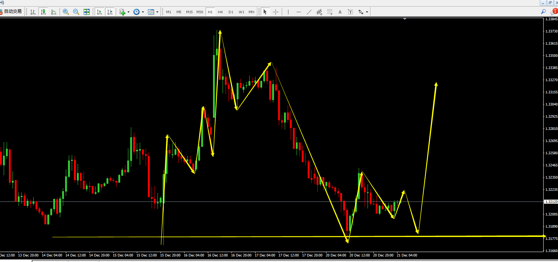Select the M30 timeframe

[x=200, y=12]
